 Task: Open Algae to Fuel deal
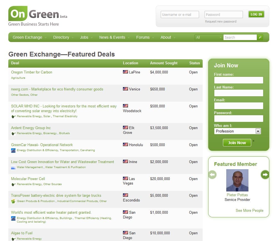(x=22, y=233)
